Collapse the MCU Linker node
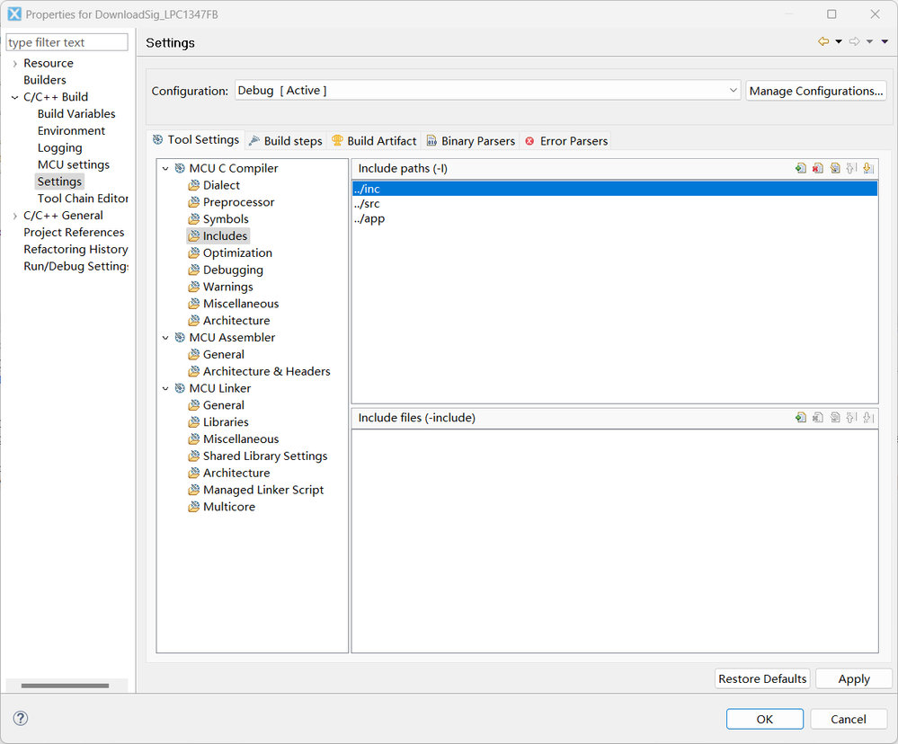Image resolution: width=898 pixels, height=744 pixels. tap(165, 388)
